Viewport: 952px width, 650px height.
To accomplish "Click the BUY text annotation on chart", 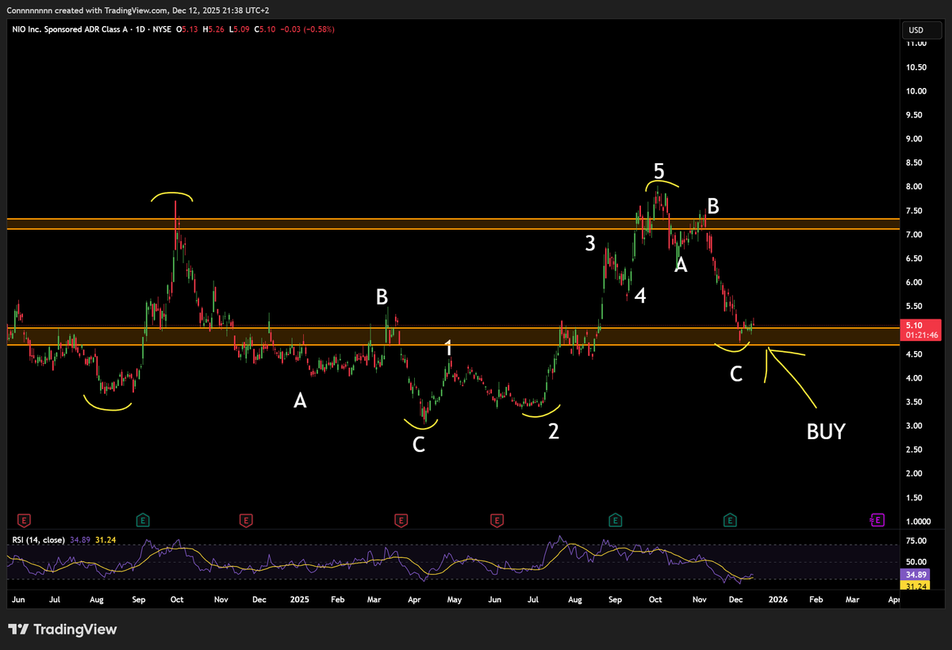I will pyautogui.click(x=826, y=432).
